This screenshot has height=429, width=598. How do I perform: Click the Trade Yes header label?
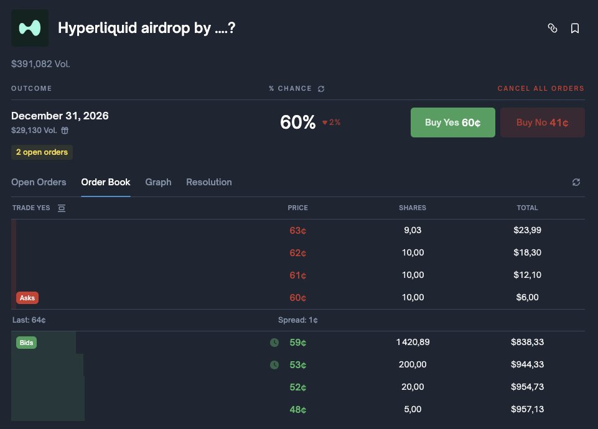click(x=31, y=208)
